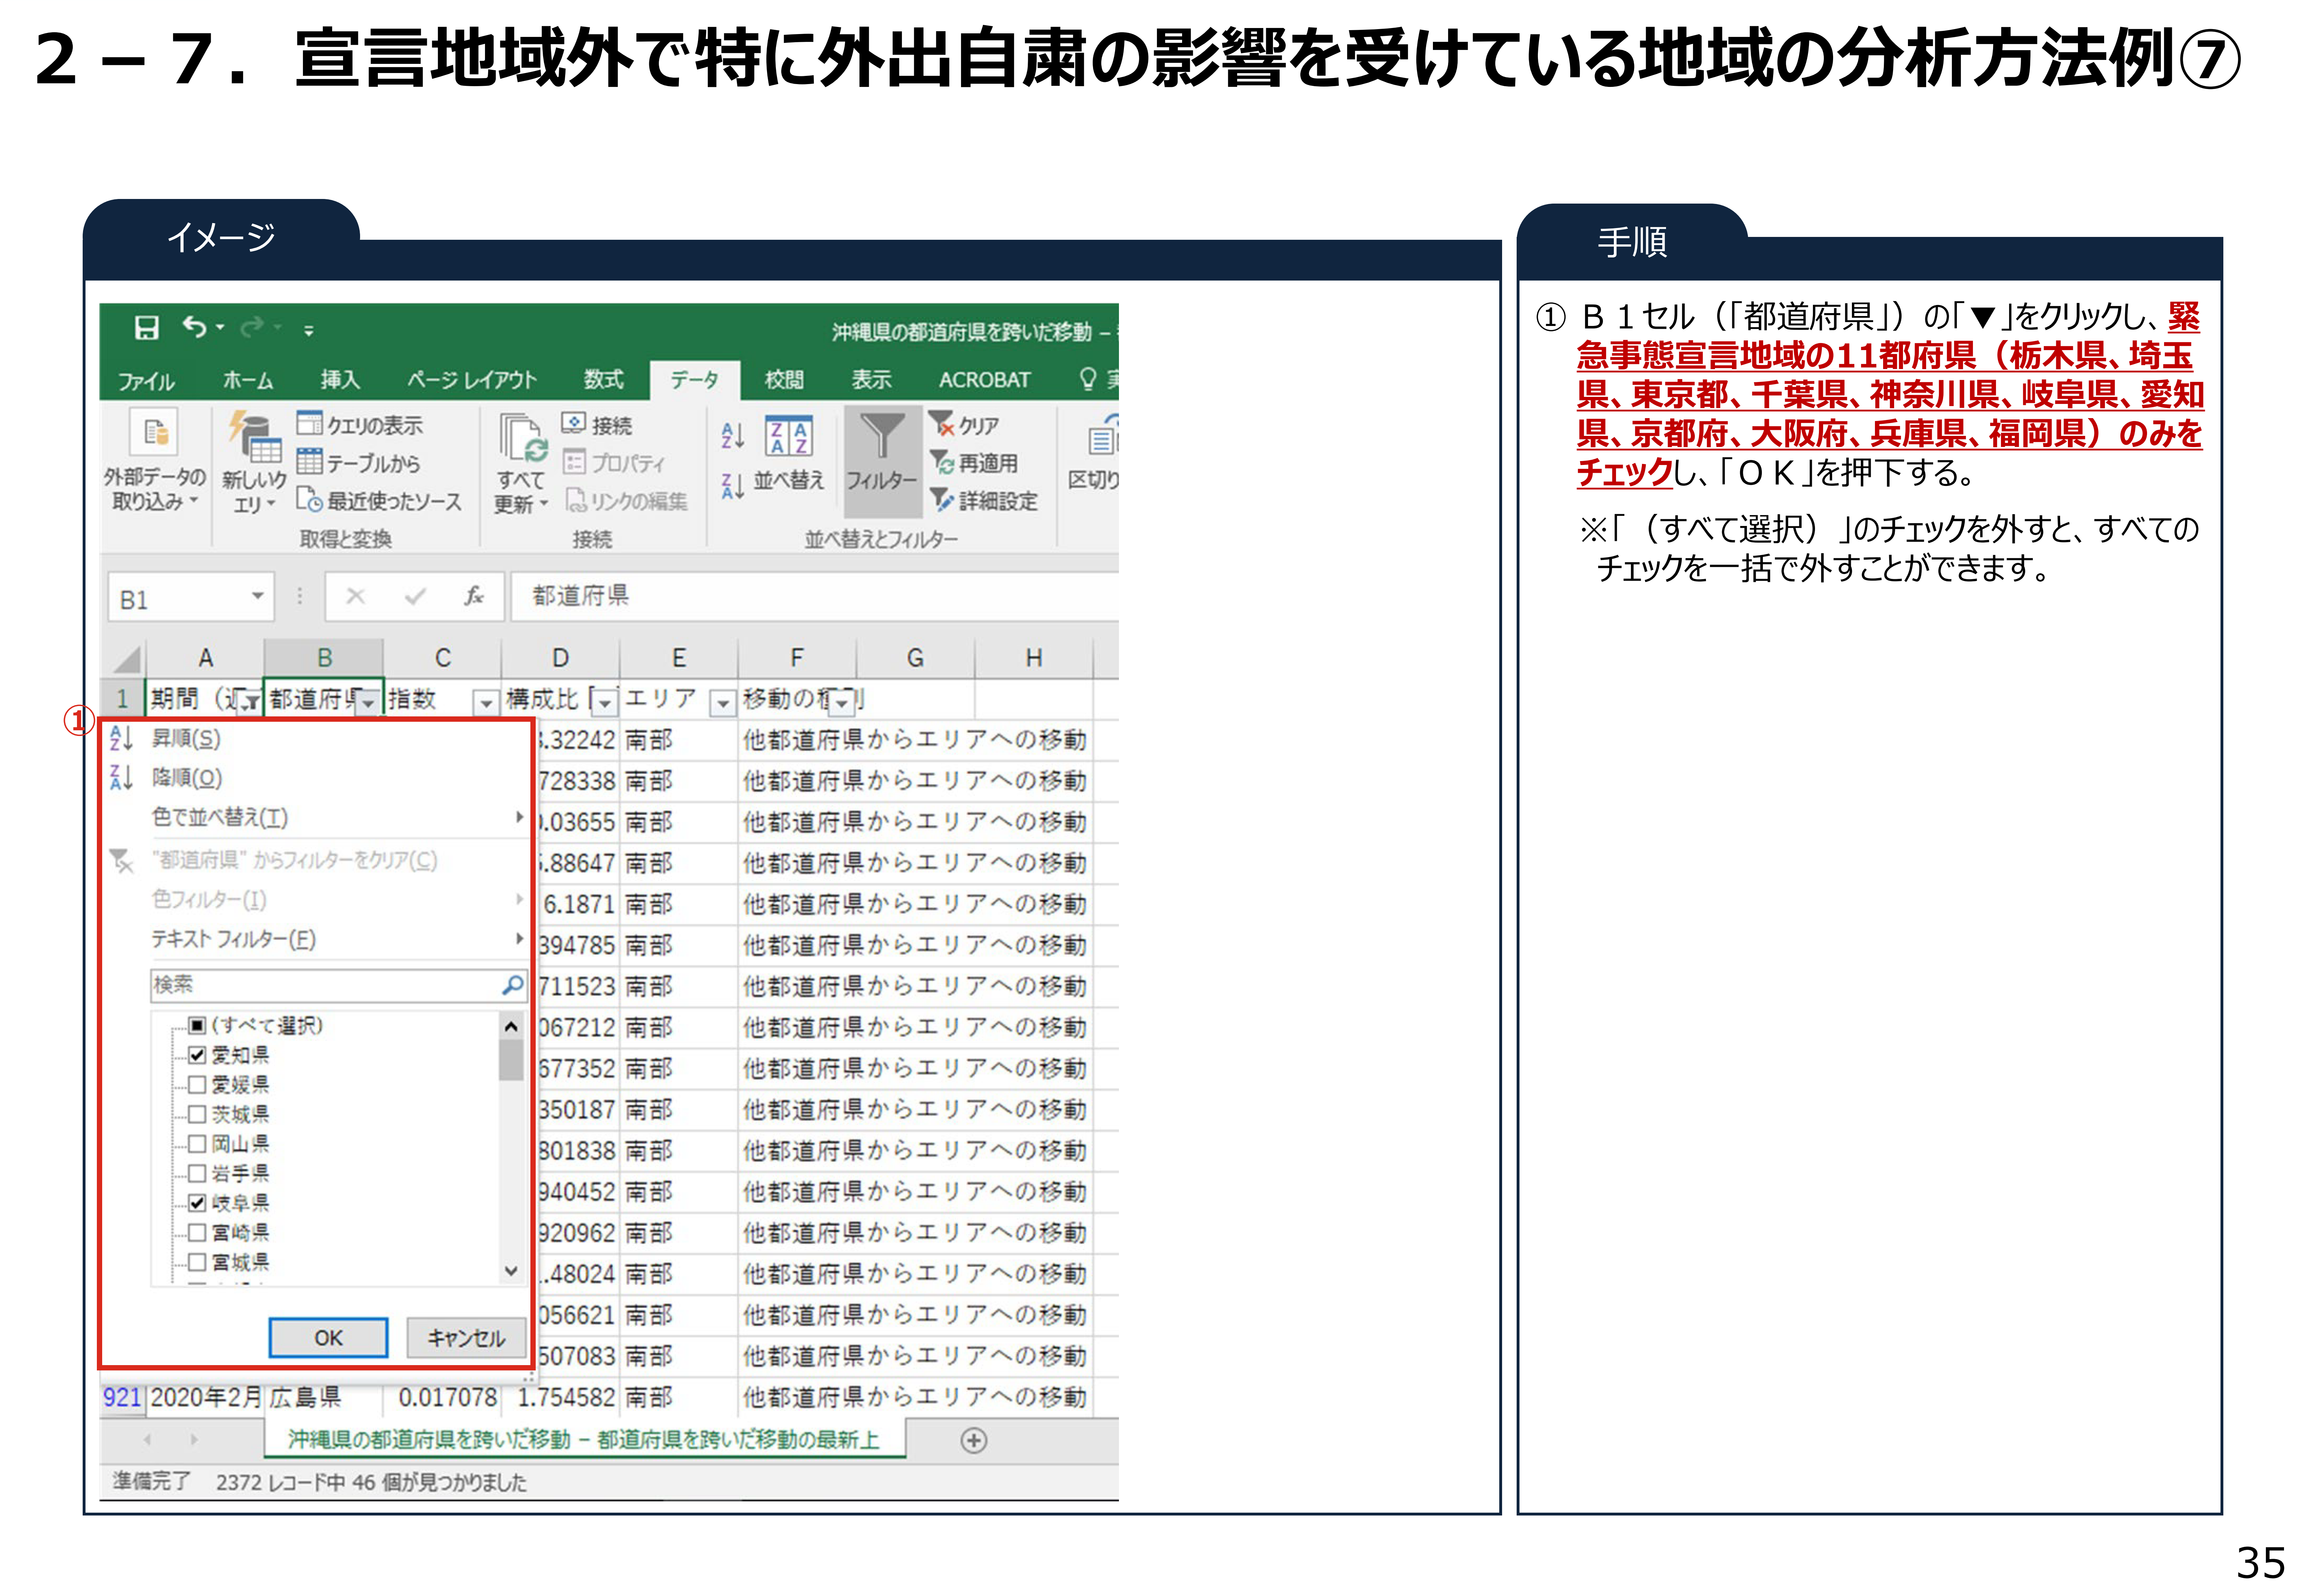Click the add new sheet plus icon

tap(973, 1440)
